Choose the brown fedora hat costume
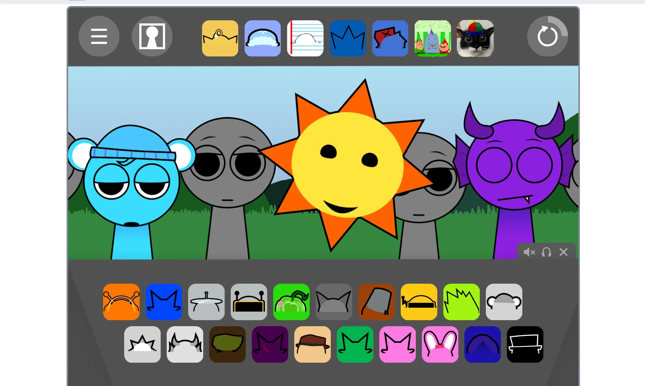 312,344
